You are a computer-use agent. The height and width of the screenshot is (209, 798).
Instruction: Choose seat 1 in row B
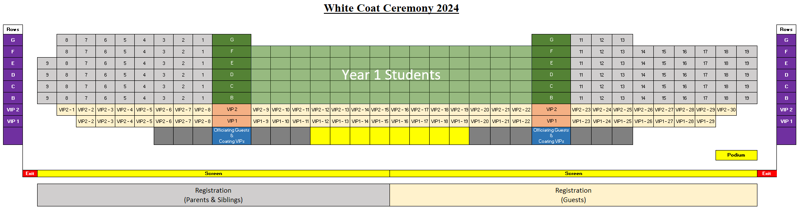[203, 98]
